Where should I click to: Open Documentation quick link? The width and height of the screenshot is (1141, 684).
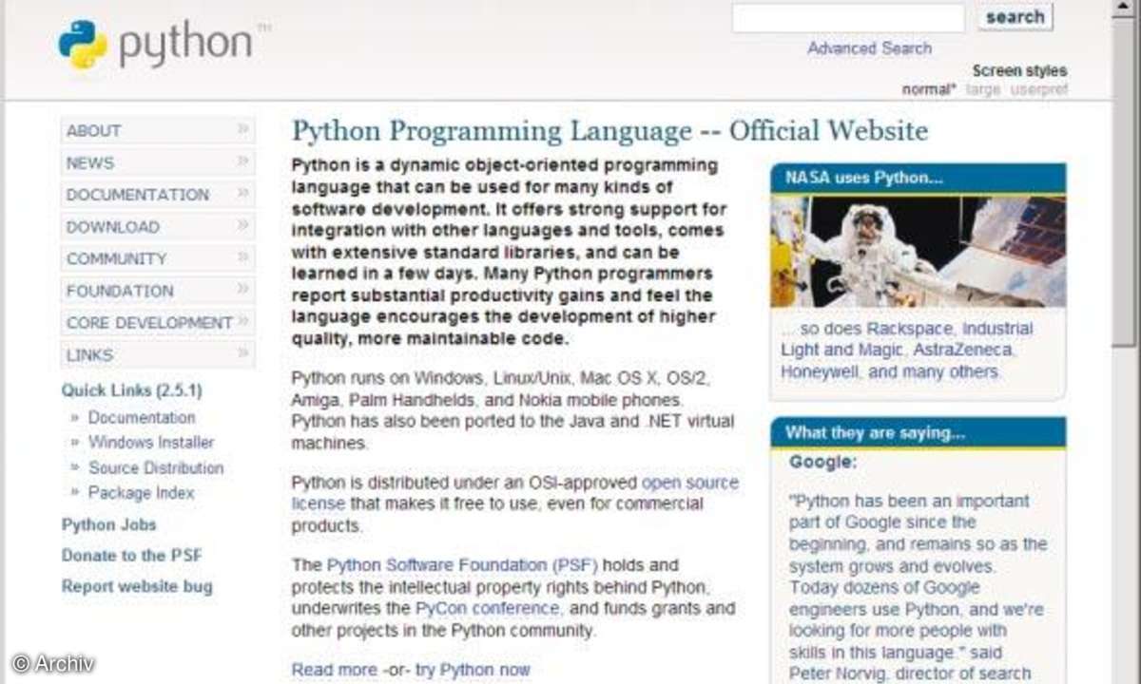click(142, 418)
